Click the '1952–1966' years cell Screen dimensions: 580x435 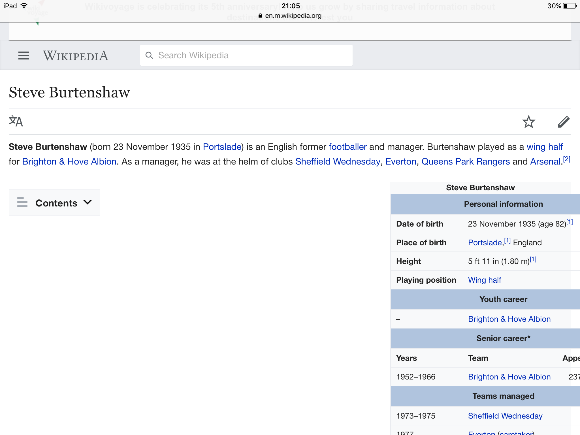(416, 377)
